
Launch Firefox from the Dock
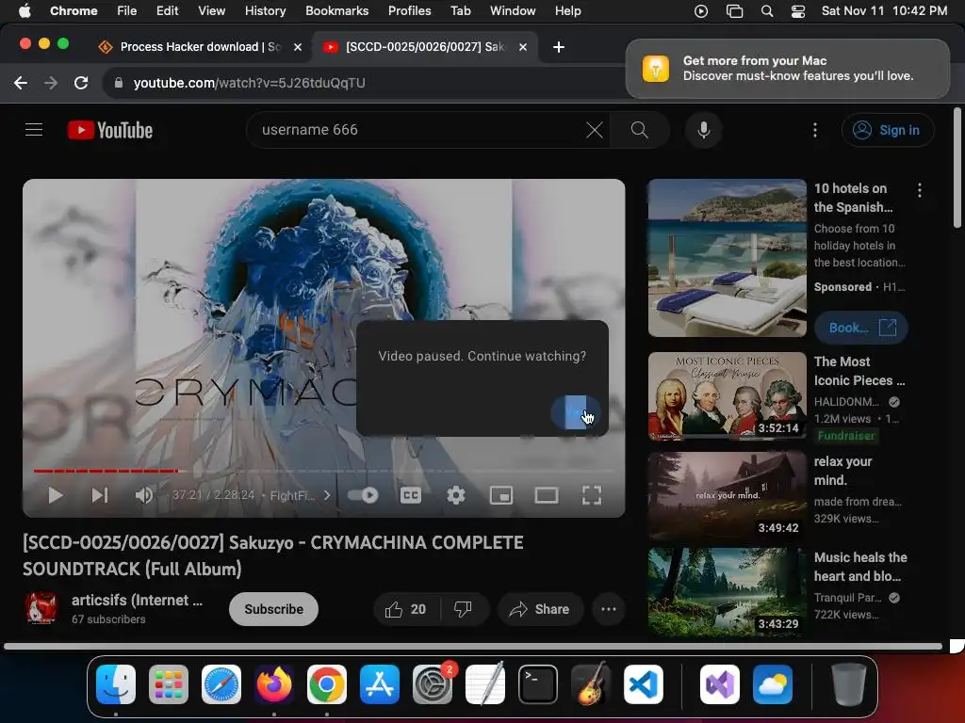[x=274, y=684]
